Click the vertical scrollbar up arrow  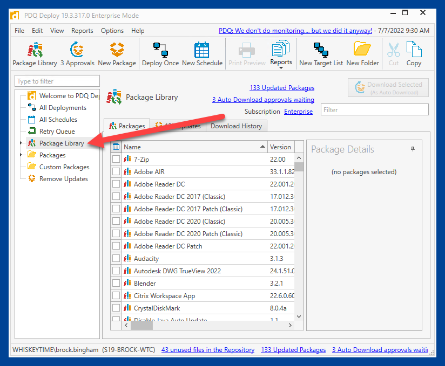tap(299, 158)
